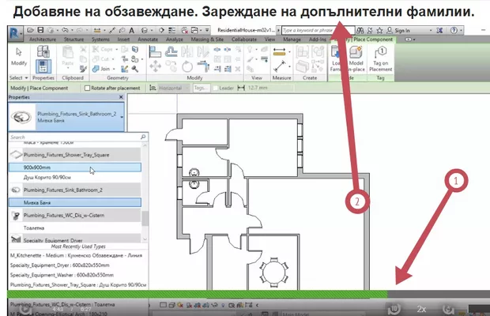
Task: Toggle the Leader checkbox in options bar
Action: 215,88
